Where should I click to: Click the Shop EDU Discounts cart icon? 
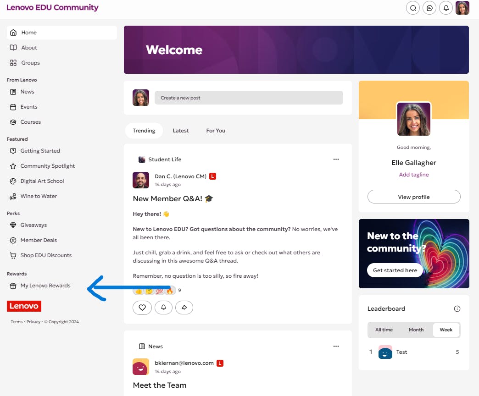13,255
